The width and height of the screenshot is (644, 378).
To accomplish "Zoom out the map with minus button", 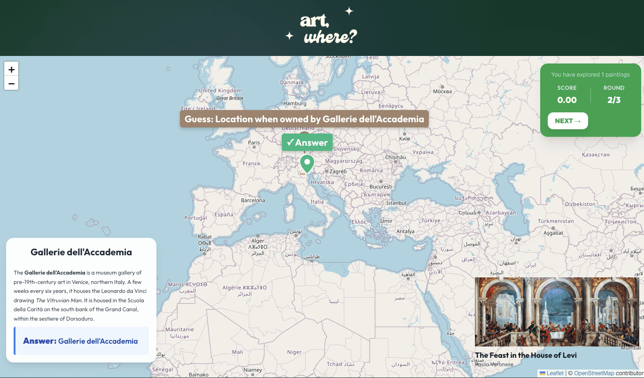I will coord(11,83).
